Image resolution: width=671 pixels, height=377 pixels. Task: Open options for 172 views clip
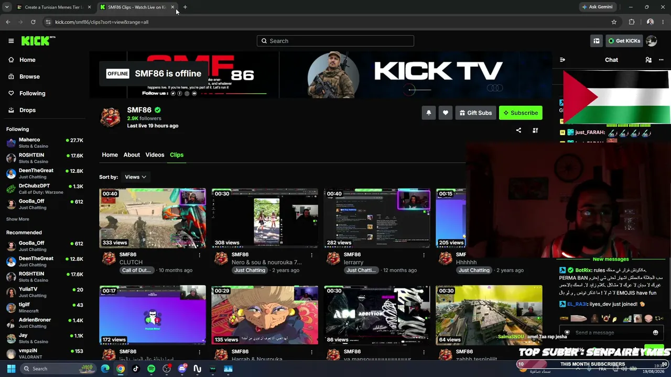pyautogui.click(x=199, y=352)
